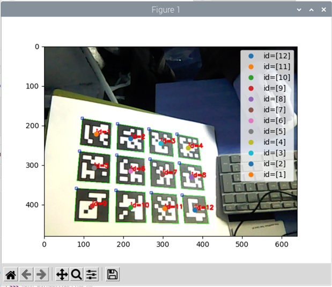This screenshot has width=332, height=287.
Task: Click the gray center dot on marker id=5
Action: pyautogui.click(x=94, y=168)
